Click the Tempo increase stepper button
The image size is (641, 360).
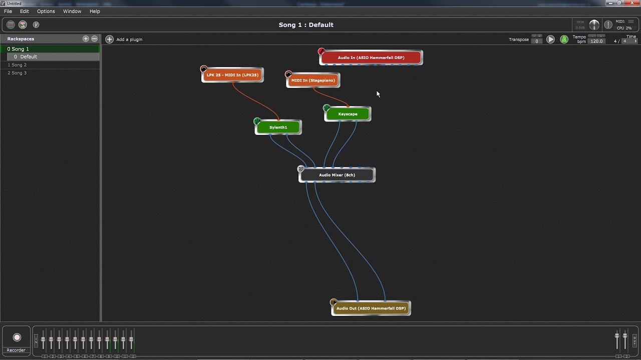600,36
